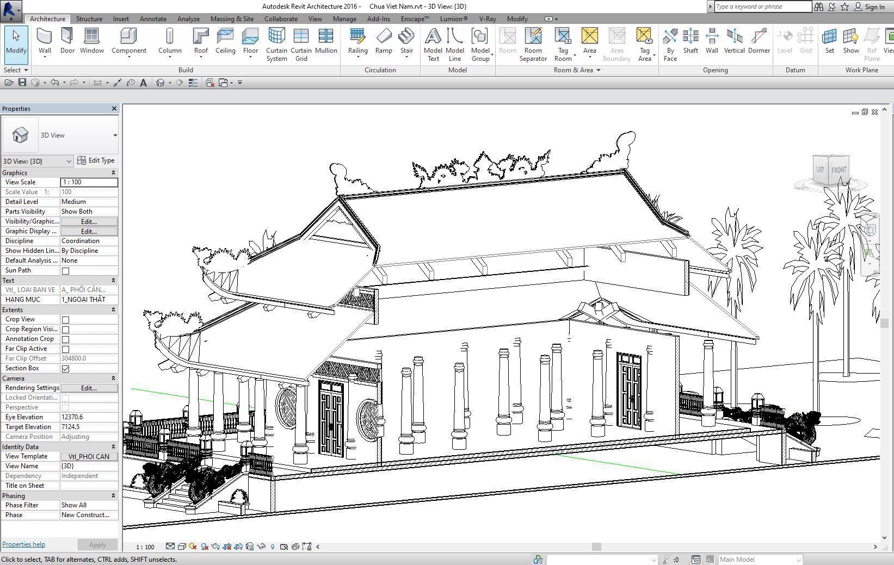Click the Vtl_PHOI CAN view template button
The width and height of the screenshot is (894, 565).
tap(89, 457)
